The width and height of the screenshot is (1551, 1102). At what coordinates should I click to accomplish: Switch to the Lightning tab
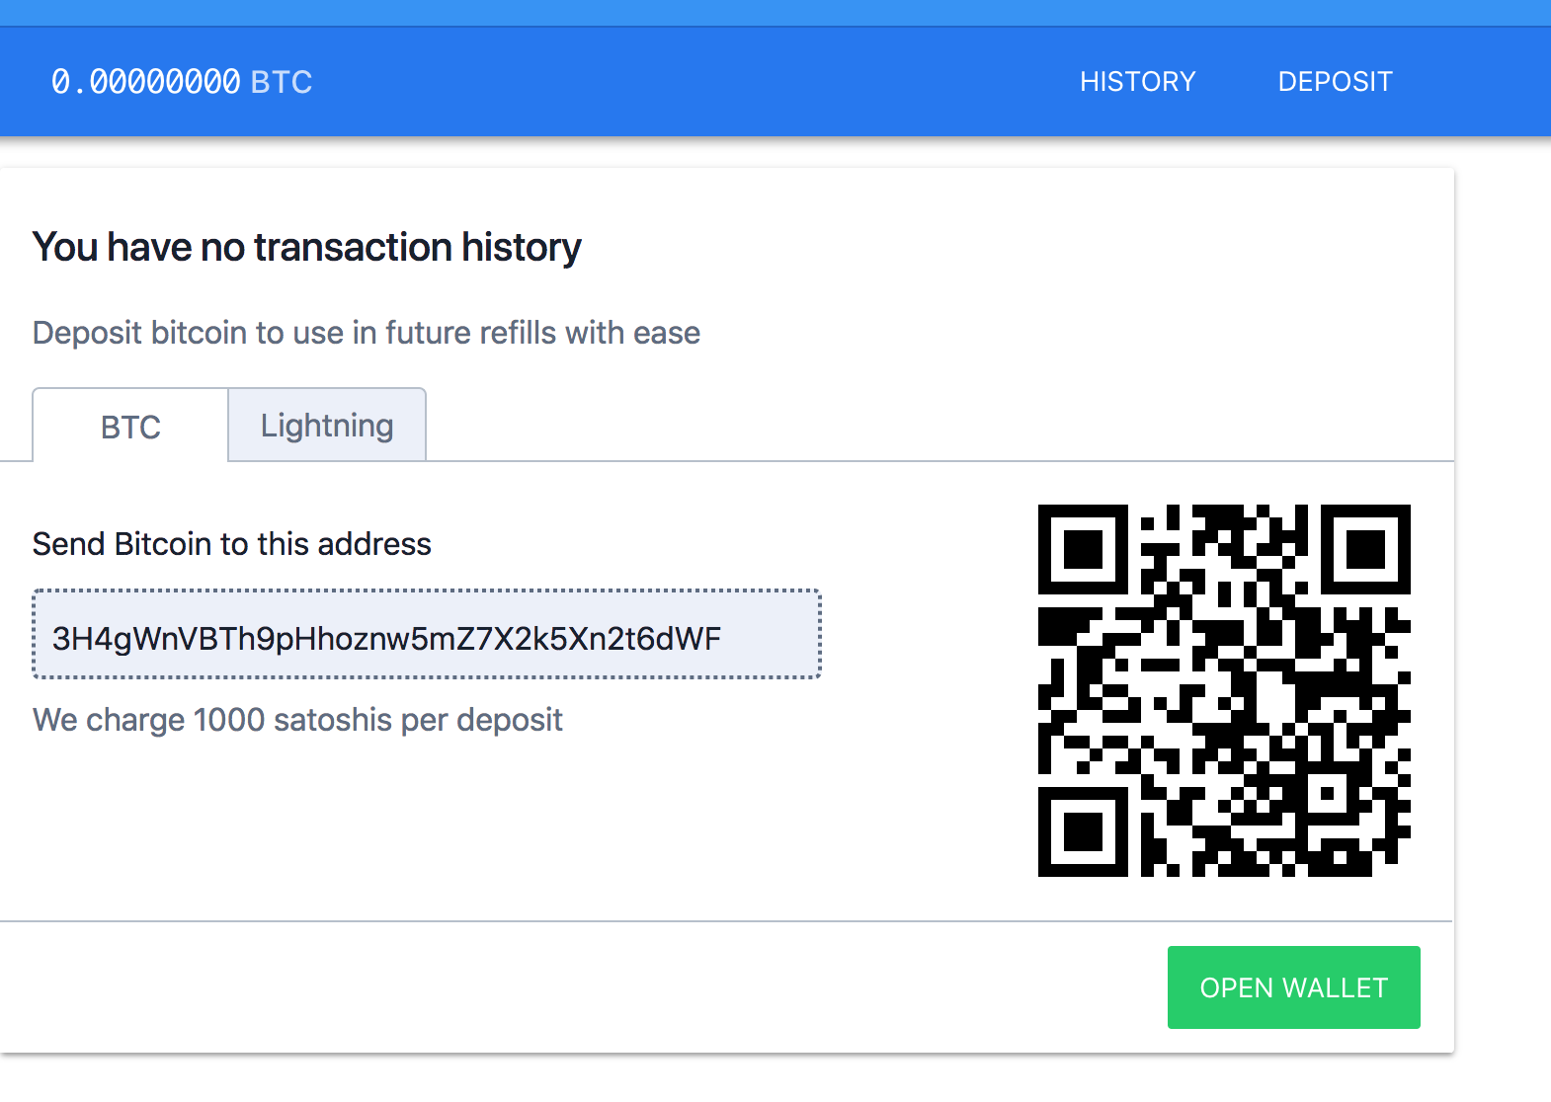(x=327, y=425)
